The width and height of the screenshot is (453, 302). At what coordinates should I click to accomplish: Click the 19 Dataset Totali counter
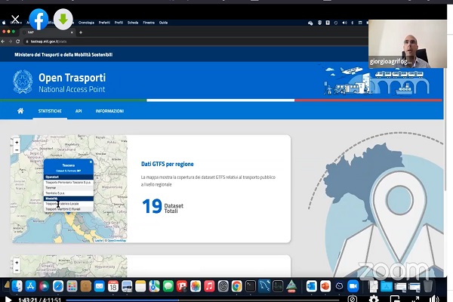(x=162, y=206)
